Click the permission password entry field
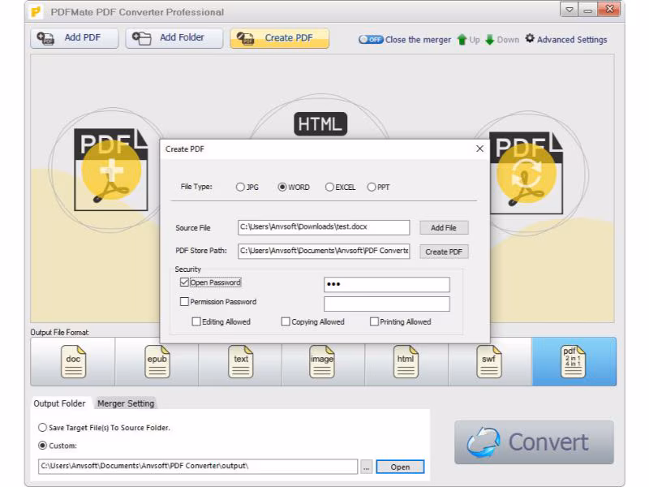 pyautogui.click(x=387, y=304)
